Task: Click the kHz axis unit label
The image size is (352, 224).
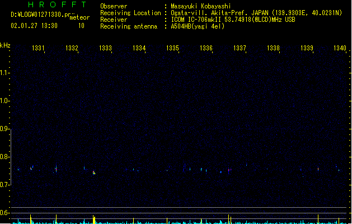Action: [x=5, y=45]
